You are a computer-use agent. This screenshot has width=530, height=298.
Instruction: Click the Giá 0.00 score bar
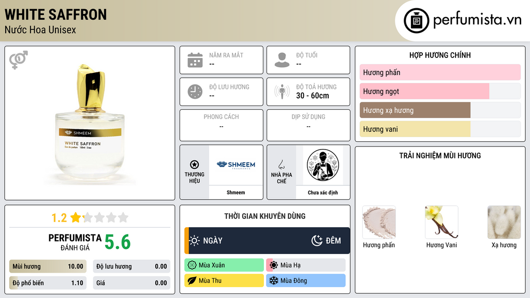(x=131, y=283)
